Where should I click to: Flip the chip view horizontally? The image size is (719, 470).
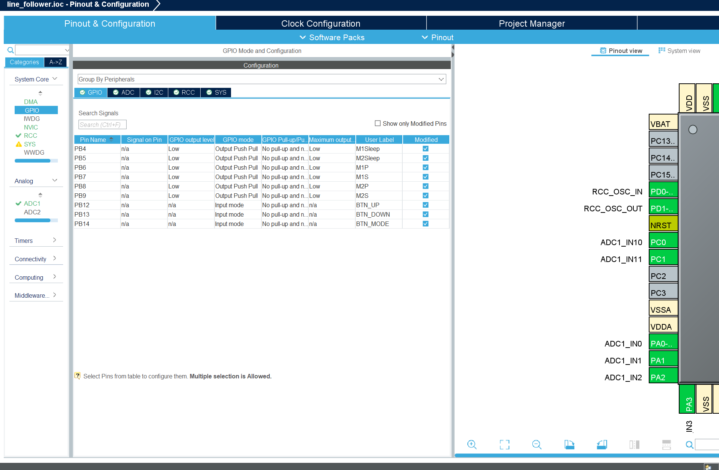click(x=634, y=445)
